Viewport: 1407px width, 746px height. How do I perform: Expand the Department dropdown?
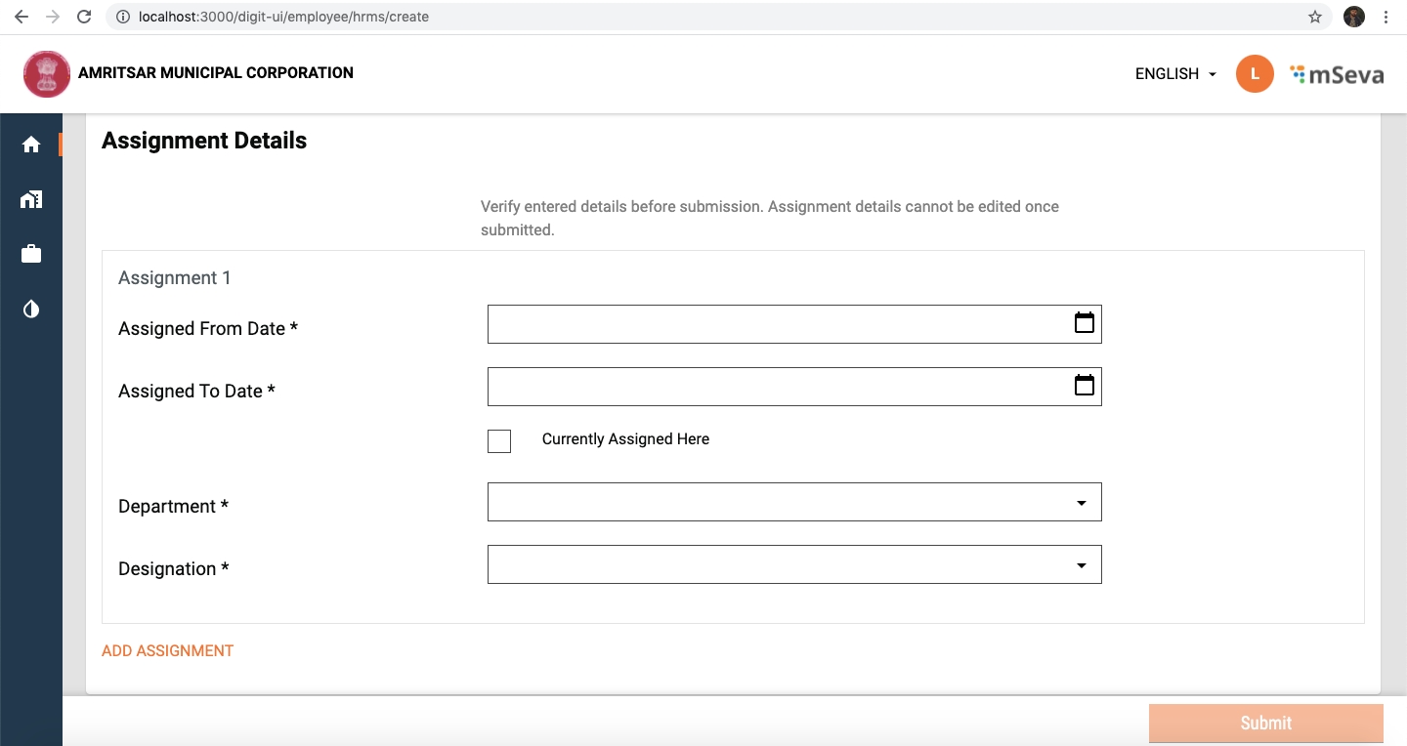click(793, 502)
